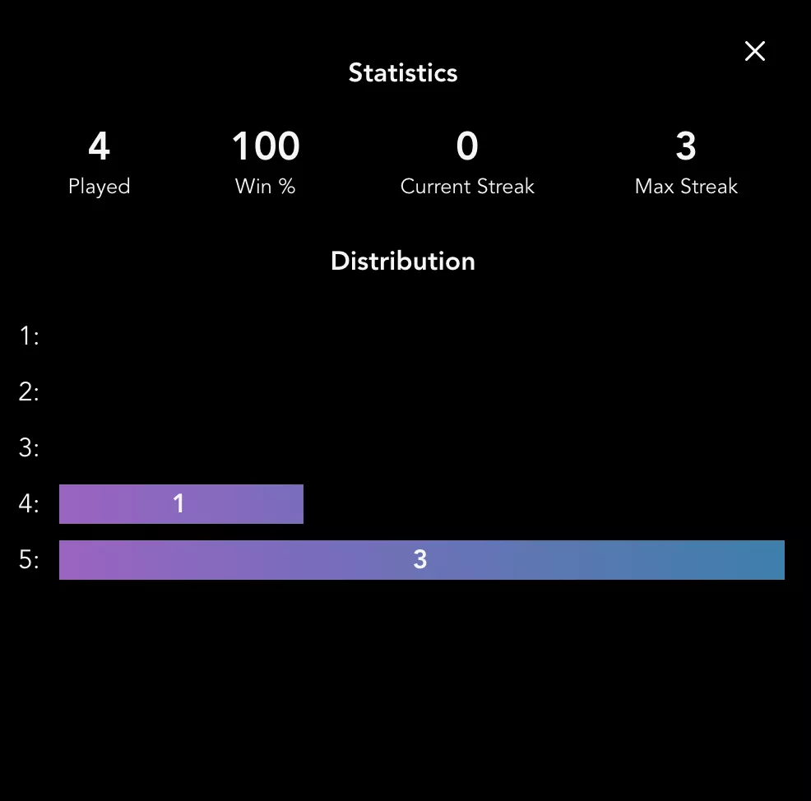Click the current streak value of 0

click(467, 147)
